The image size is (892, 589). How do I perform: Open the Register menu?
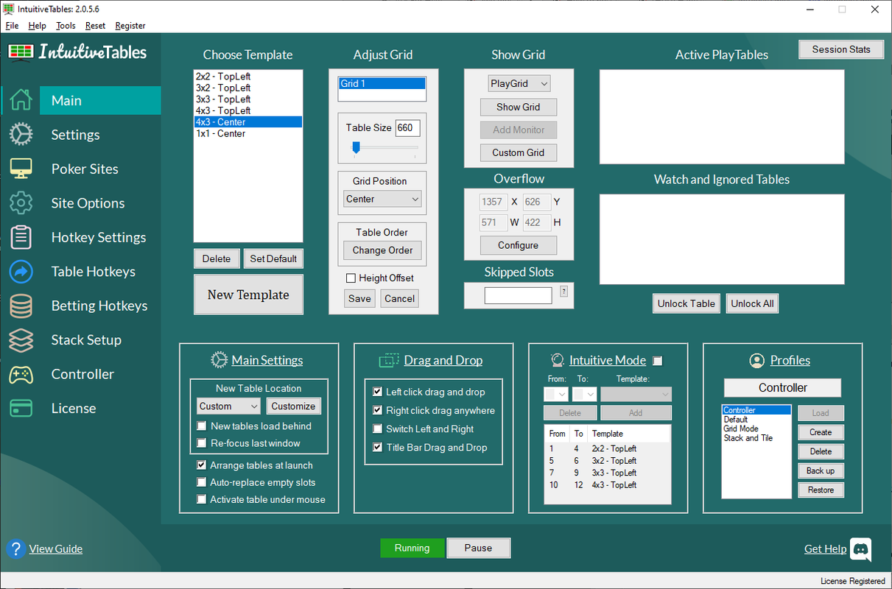pyautogui.click(x=130, y=26)
